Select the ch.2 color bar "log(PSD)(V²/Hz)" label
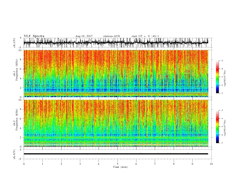Viewport: 238px width, 184px height. coord(225,128)
